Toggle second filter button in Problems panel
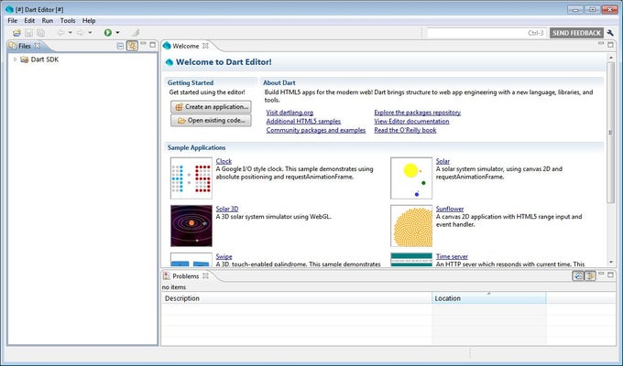 coord(590,275)
